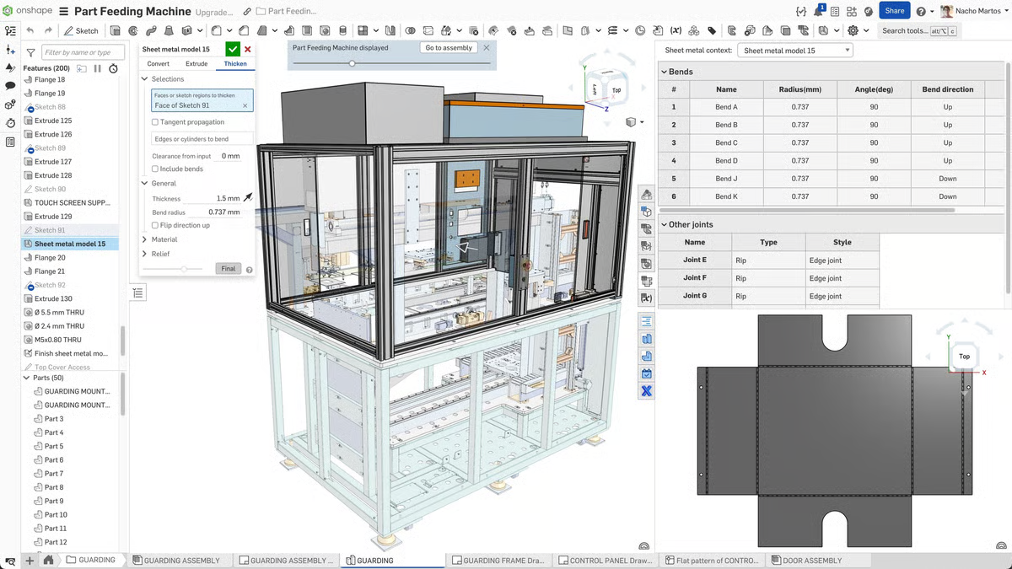Open the Sheet metal context dropdown

click(x=795, y=51)
